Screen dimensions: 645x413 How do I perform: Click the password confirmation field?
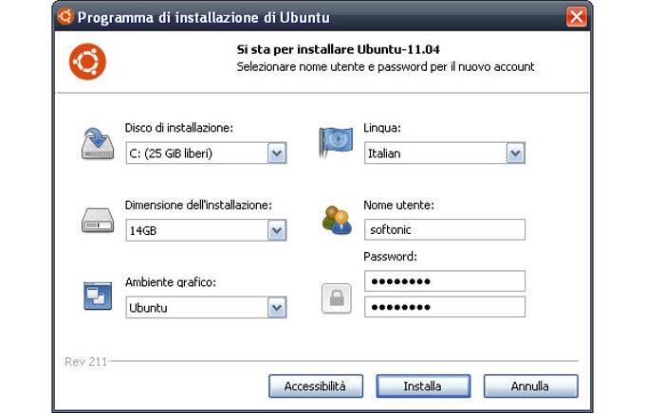coord(445,307)
